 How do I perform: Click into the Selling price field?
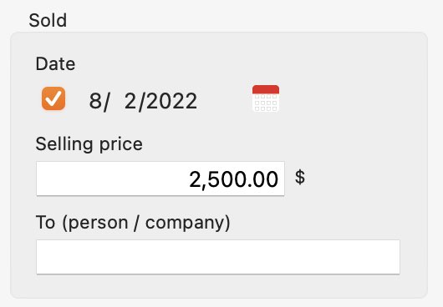(x=160, y=179)
